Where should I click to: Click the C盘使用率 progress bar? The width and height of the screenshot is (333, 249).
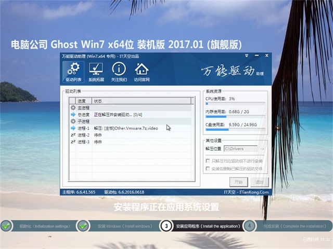[x=235, y=130]
